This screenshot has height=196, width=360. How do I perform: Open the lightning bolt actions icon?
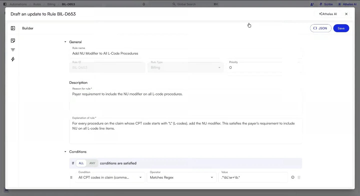pos(13,59)
